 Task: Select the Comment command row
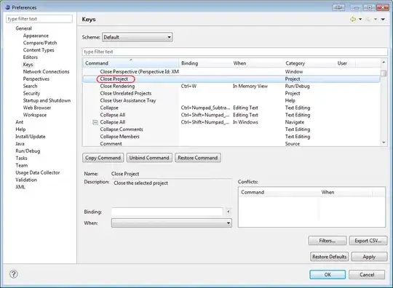[x=231, y=144]
